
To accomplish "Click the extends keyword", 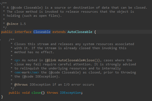I will click(x=59, y=32).
